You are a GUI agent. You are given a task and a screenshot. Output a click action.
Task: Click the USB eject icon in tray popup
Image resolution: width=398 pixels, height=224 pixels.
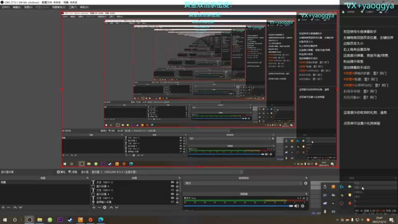coord(325,187)
